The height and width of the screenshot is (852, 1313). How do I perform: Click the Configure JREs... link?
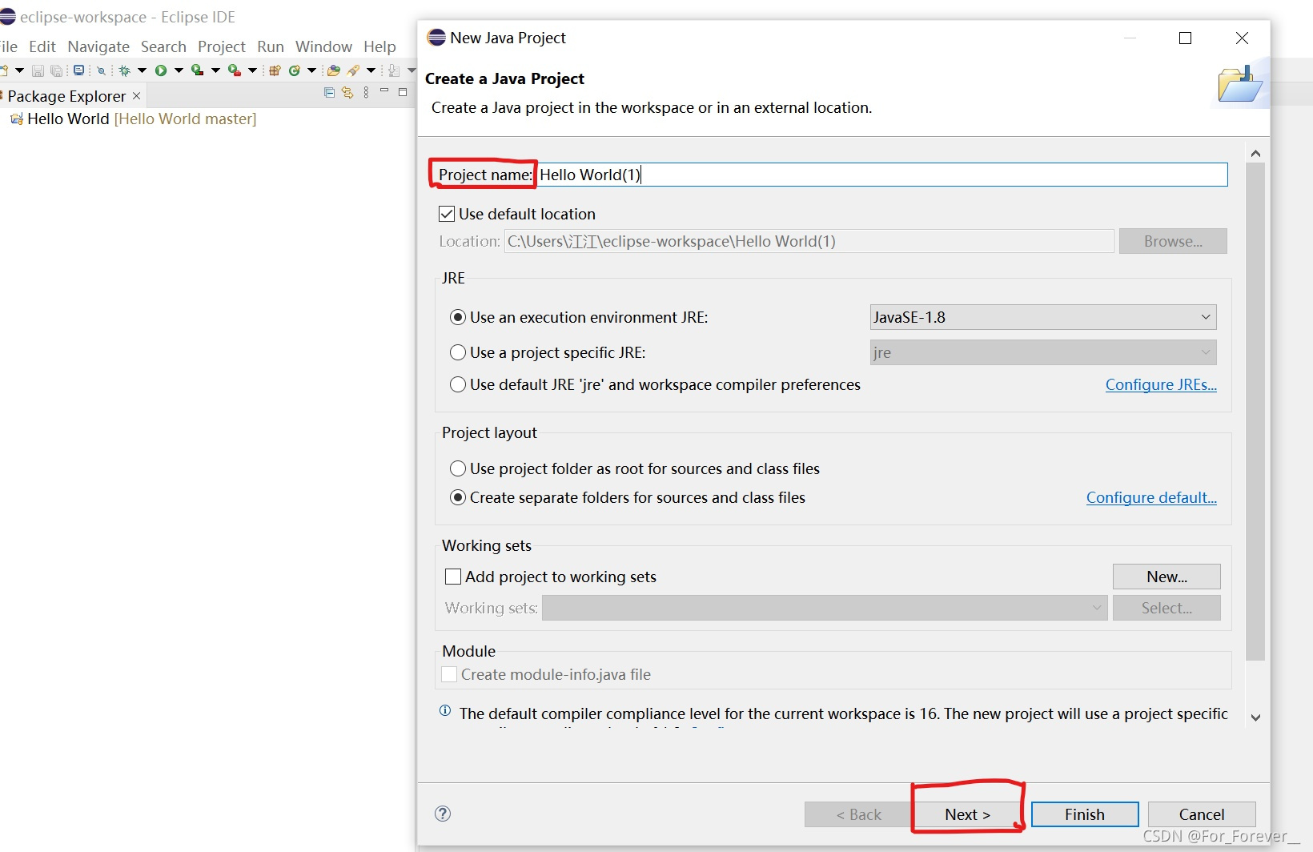coord(1161,384)
